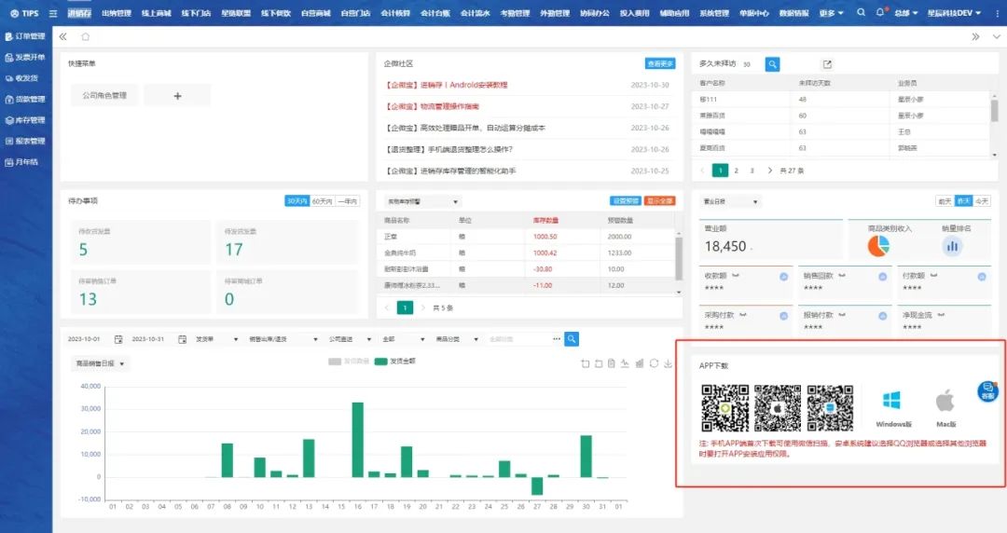Toggle the 发货金额 legend series
The image size is (1007, 533).
coord(395,361)
